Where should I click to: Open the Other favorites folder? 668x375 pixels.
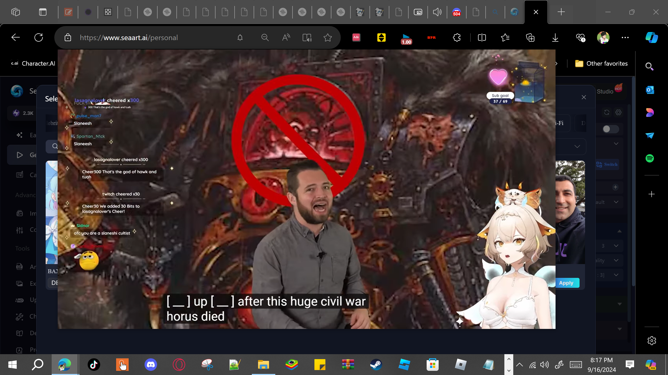point(601,64)
